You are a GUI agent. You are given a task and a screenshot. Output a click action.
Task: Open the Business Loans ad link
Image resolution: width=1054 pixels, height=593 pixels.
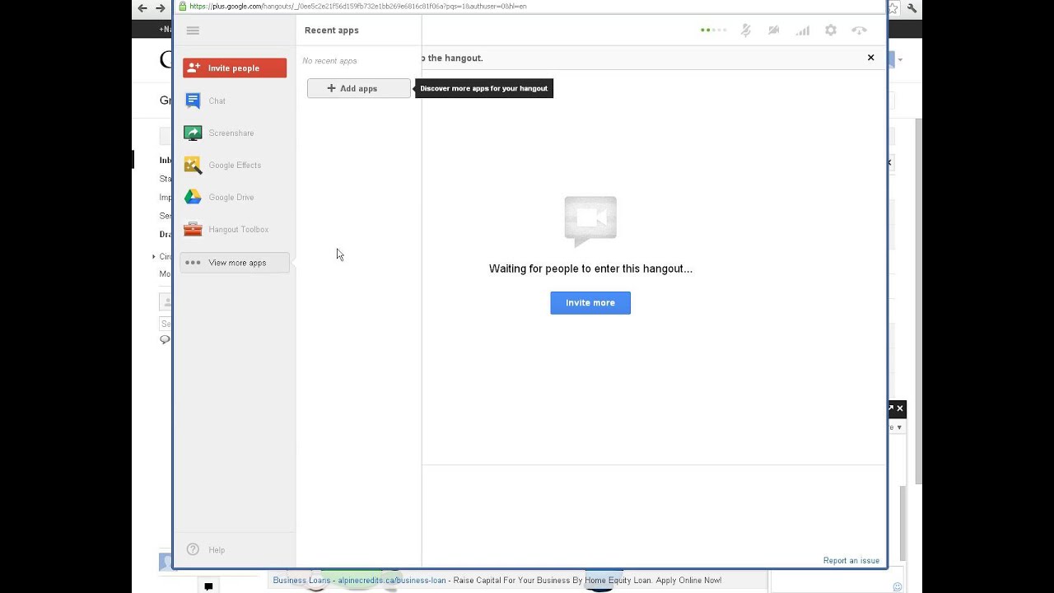point(359,581)
